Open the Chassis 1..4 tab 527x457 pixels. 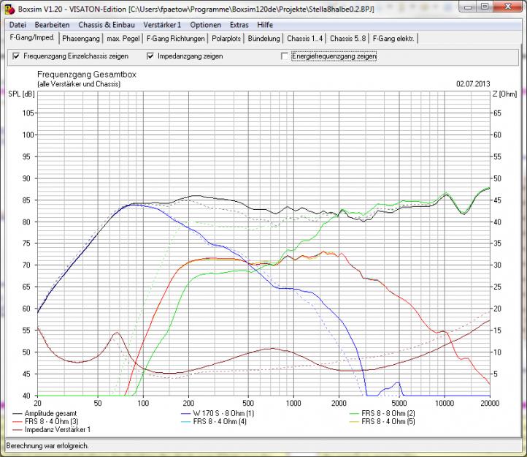pyautogui.click(x=305, y=39)
